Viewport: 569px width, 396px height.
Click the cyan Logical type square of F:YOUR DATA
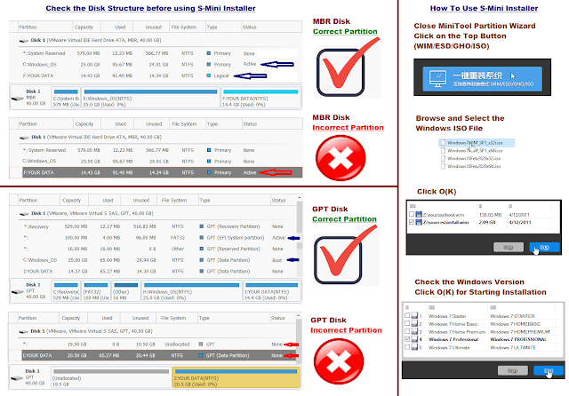[x=209, y=75]
